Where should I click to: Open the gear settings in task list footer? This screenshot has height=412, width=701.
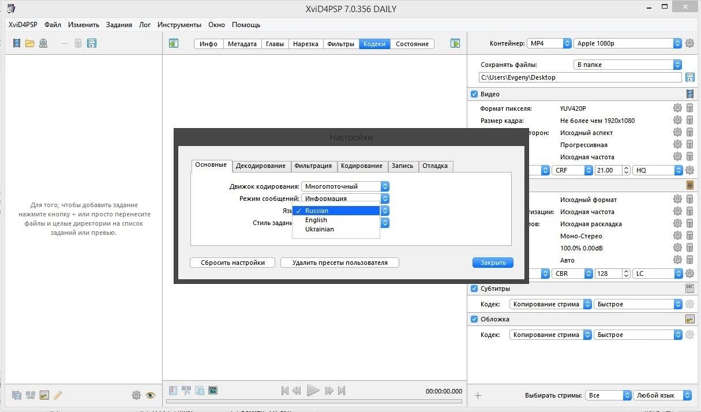[136, 395]
